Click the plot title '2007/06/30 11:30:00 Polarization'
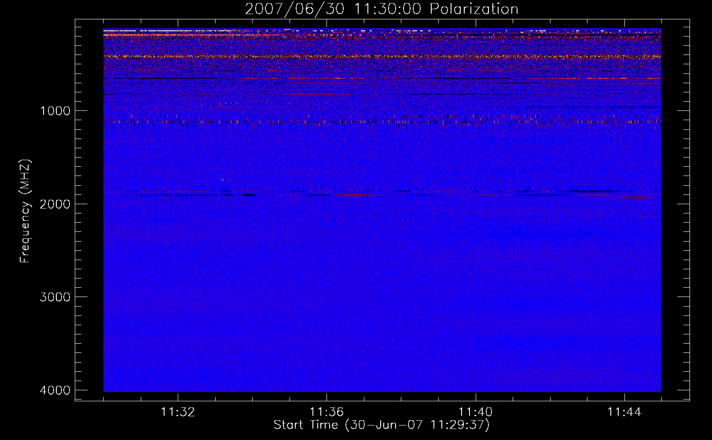 point(382,9)
